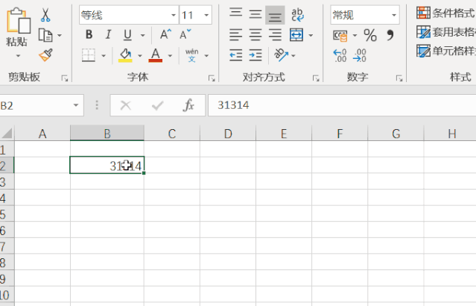Open 套用表格 format as table

point(446,32)
